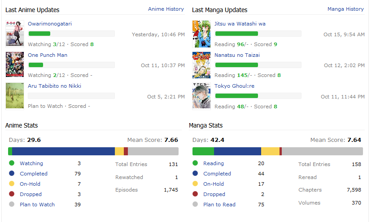The image size is (376, 222).
Task: Select the anime Watching status link
Action: click(31, 163)
